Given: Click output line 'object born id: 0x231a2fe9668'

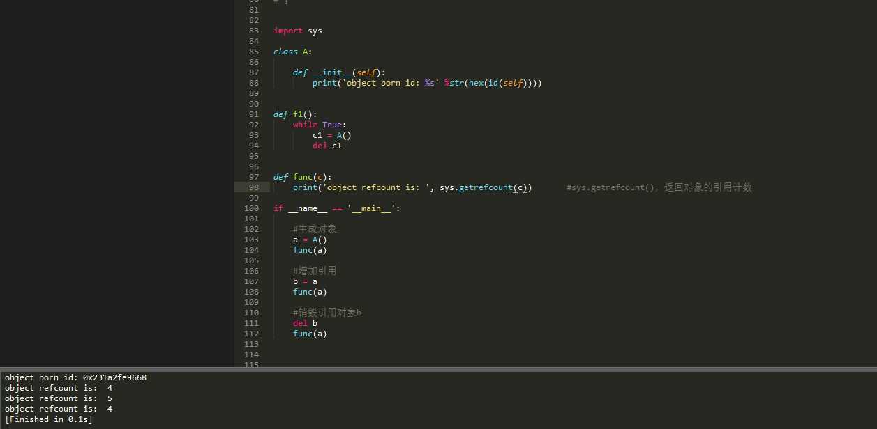Looking at the screenshot, I should tap(75, 377).
